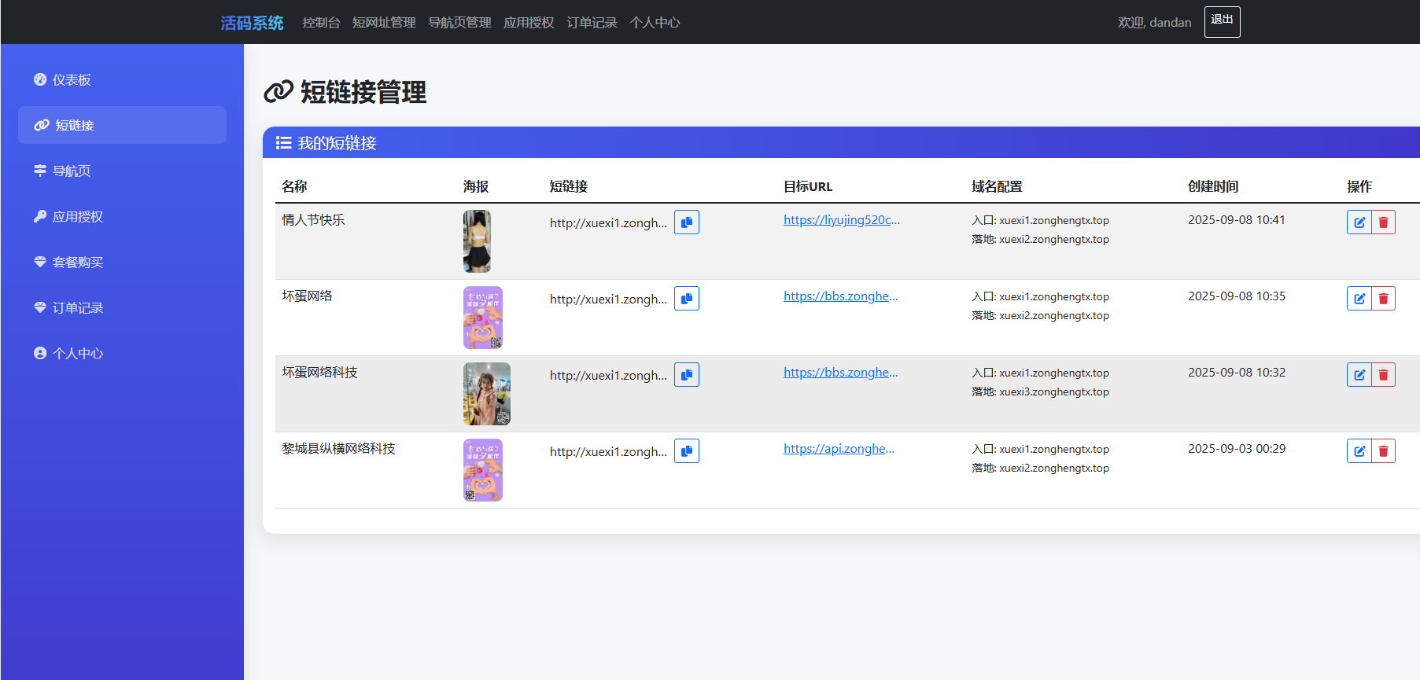Copy the short link for 情人节快乐
Viewport: 1420px width, 680px height.
pos(686,222)
